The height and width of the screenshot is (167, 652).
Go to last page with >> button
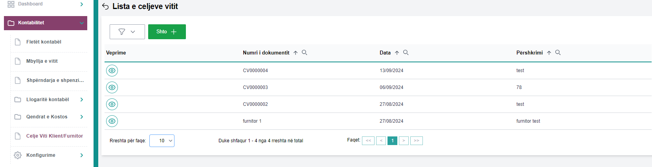pyautogui.click(x=416, y=141)
